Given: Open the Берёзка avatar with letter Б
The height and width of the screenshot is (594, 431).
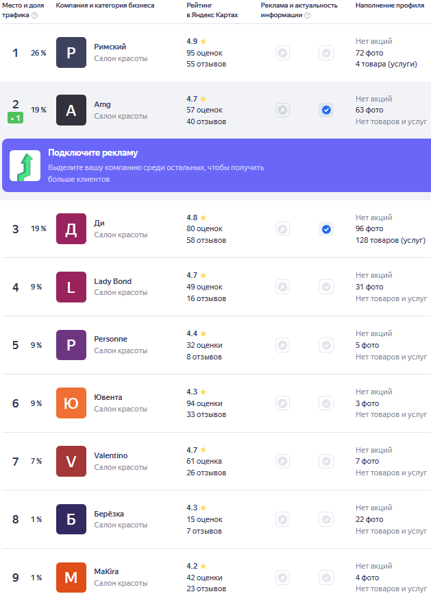Looking at the screenshot, I should point(71,519).
